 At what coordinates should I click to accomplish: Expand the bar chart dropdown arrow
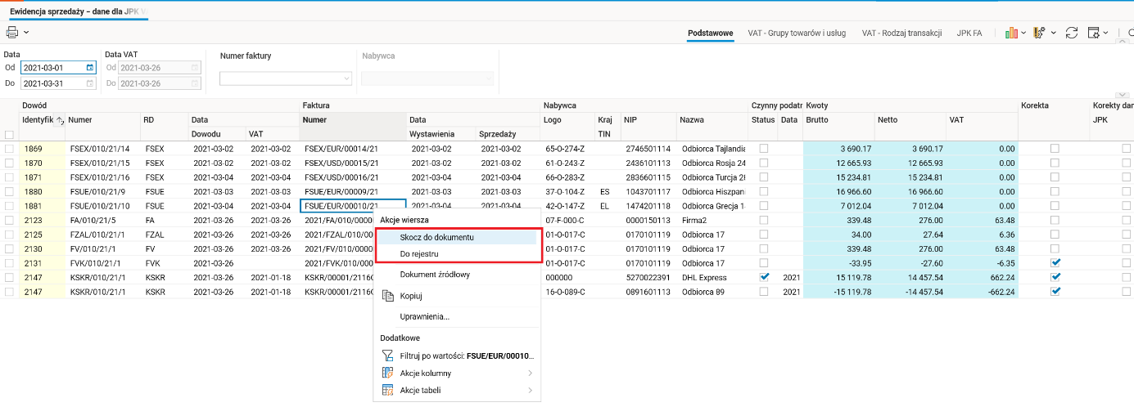click(x=1023, y=34)
